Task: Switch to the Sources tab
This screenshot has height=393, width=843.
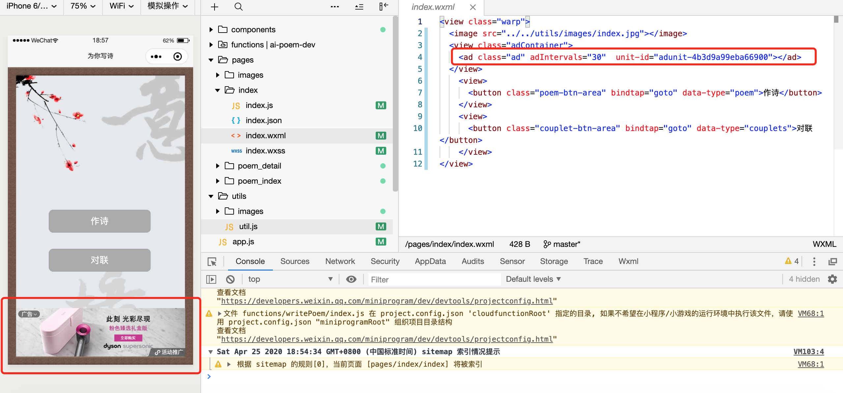Action: (x=295, y=261)
